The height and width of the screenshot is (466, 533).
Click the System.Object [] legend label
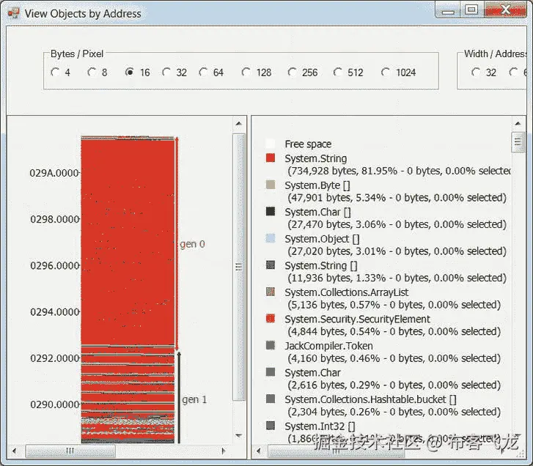(x=322, y=239)
